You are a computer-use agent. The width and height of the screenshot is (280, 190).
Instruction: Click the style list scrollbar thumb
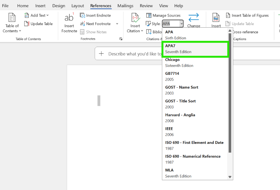click(x=230, y=93)
